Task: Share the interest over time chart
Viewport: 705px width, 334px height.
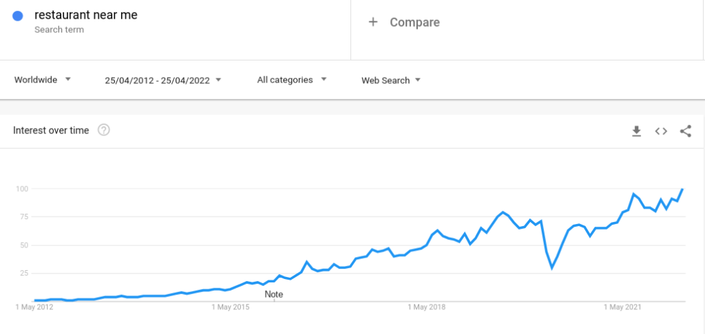Action: tap(685, 131)
